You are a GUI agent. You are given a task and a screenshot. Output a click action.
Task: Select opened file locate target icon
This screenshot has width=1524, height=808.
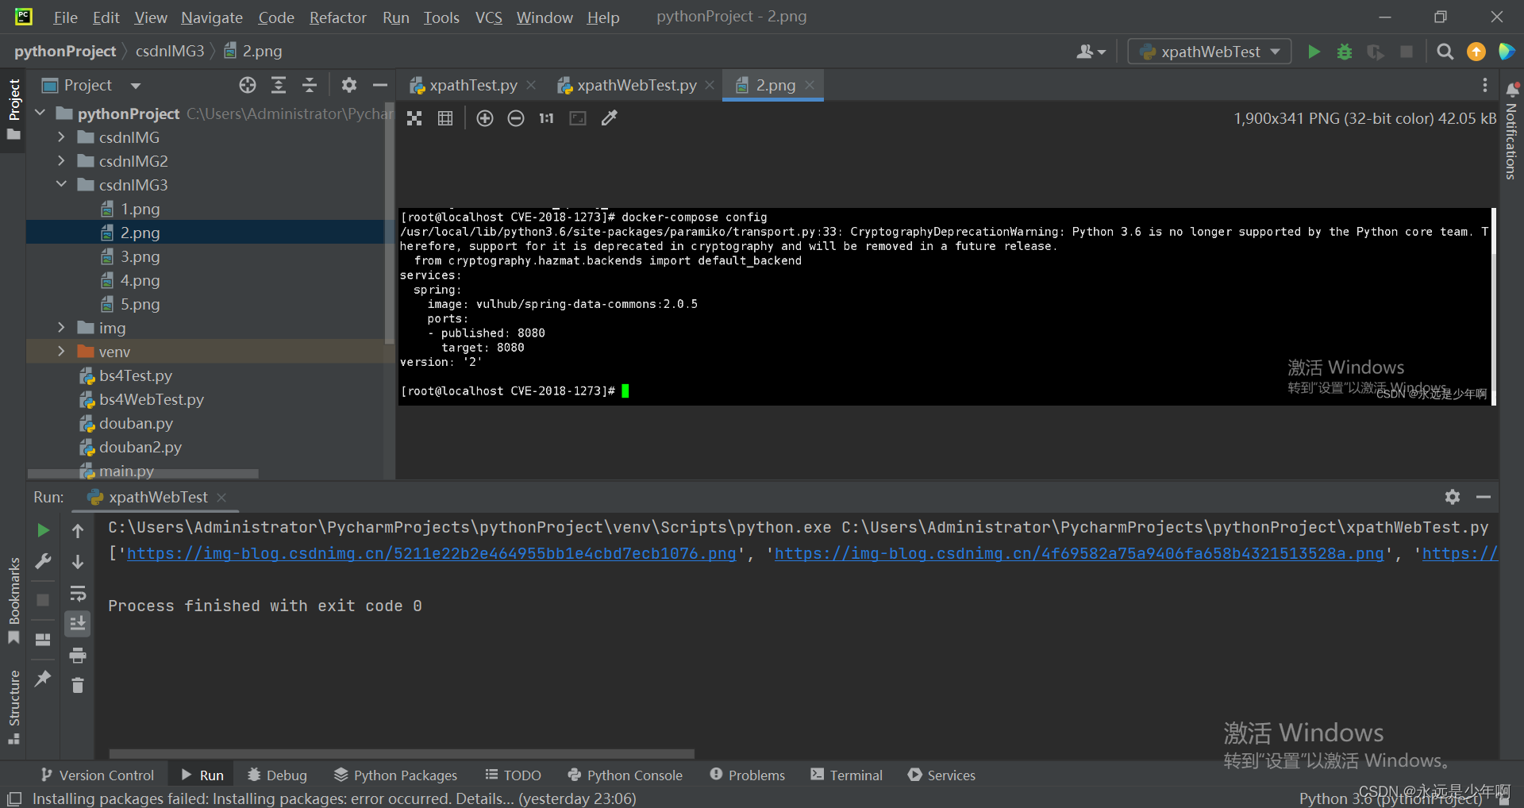(x=248, y=85)
